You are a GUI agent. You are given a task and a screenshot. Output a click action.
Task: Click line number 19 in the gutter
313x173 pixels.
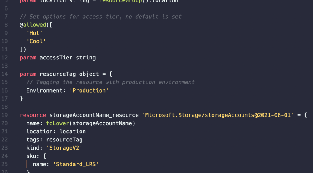click(x=5, y=115)
